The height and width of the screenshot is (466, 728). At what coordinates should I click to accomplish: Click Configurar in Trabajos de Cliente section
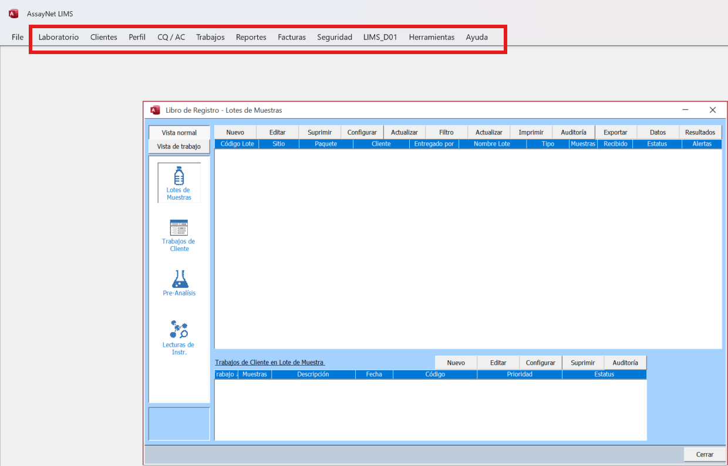541,363
